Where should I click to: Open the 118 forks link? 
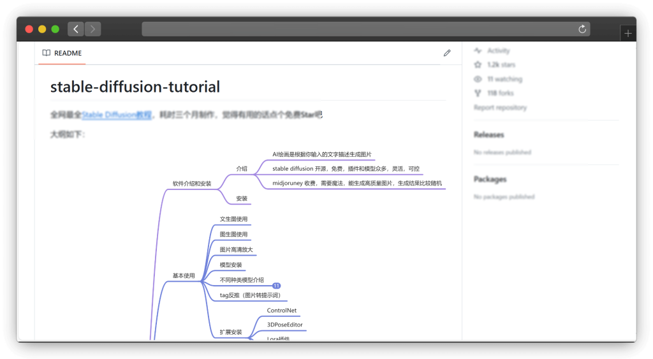click(501, 93)
